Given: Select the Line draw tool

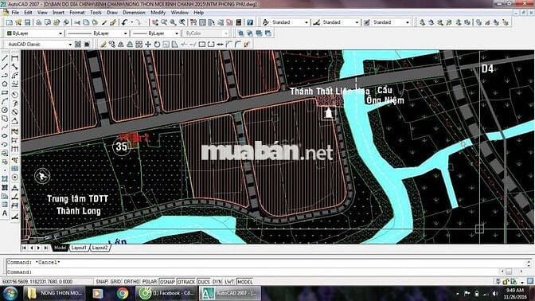Looking at the screenshot, I should pyautogui.click(x=5, y=58).
